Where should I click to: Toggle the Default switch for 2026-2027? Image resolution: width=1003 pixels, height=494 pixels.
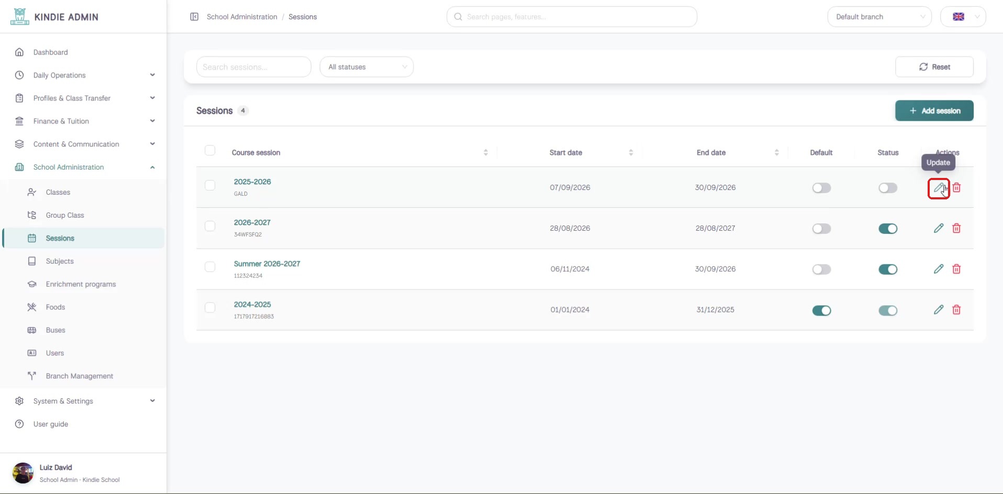(x=821, y=229)
